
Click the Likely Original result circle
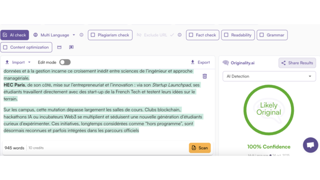tap(269, 110)
